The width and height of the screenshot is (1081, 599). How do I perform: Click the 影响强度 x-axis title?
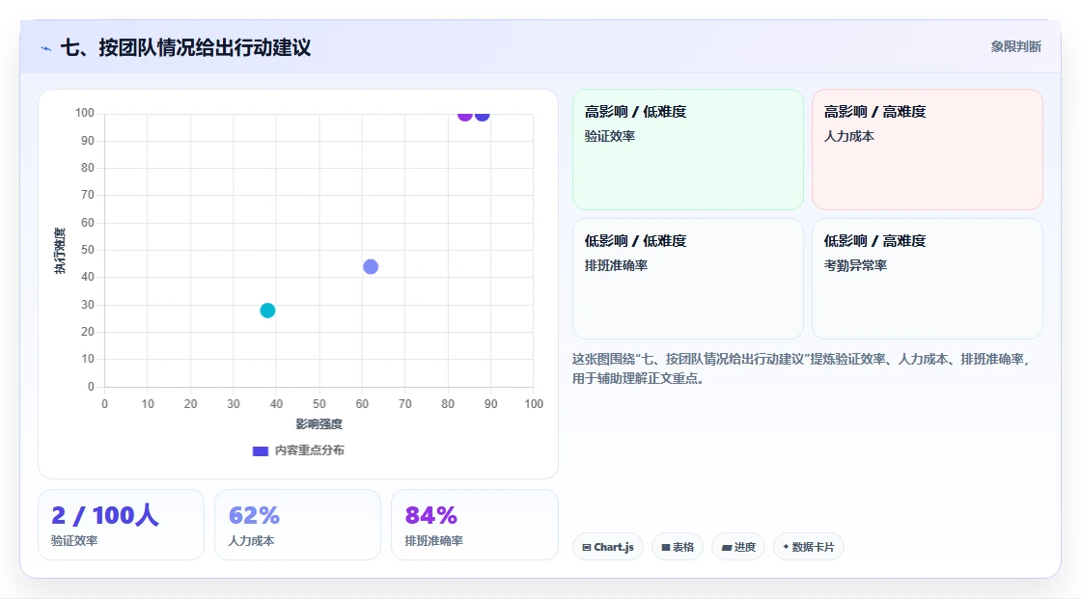click(319, 423)
